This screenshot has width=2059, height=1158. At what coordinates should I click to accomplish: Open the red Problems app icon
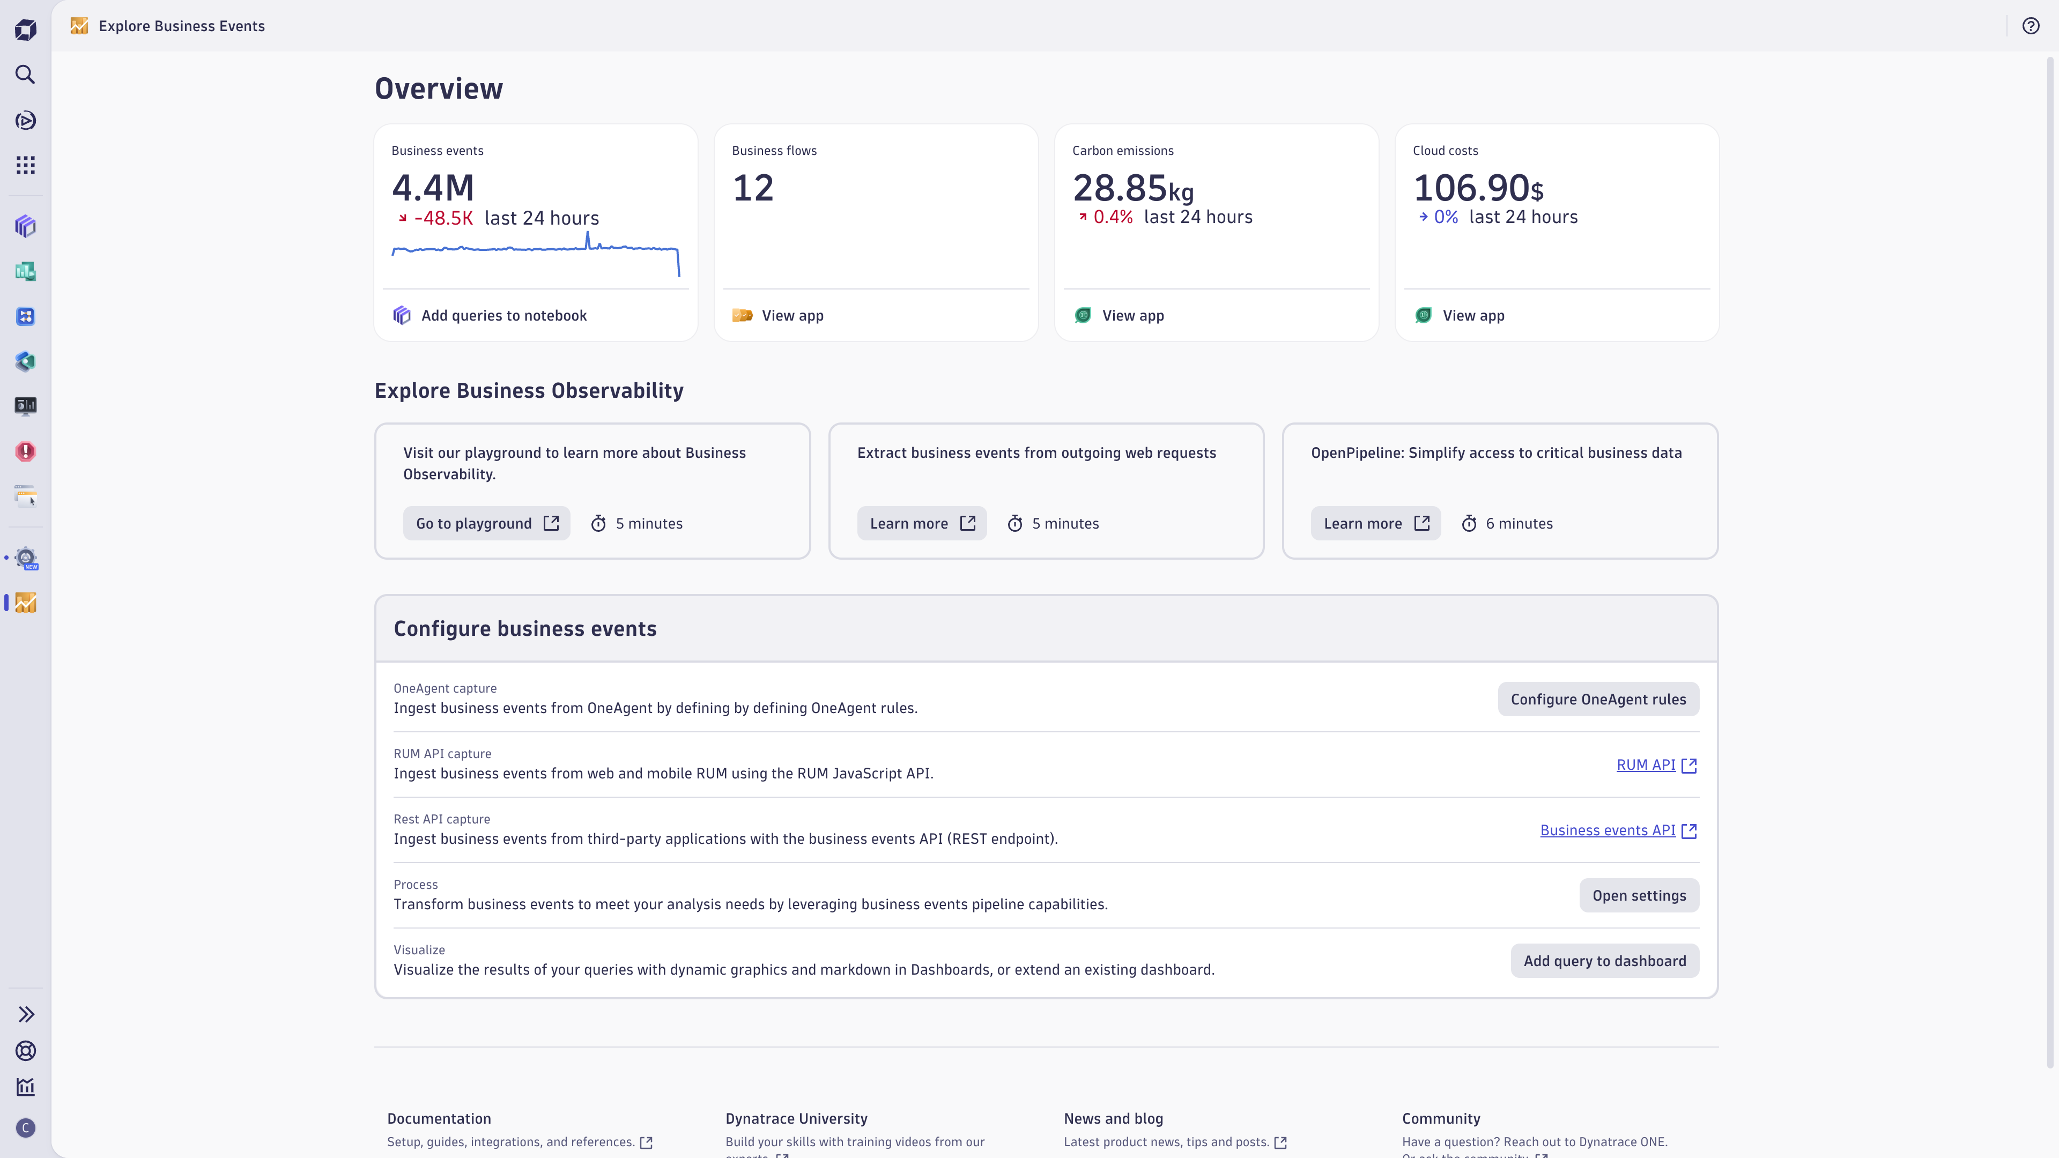[26, 451]
